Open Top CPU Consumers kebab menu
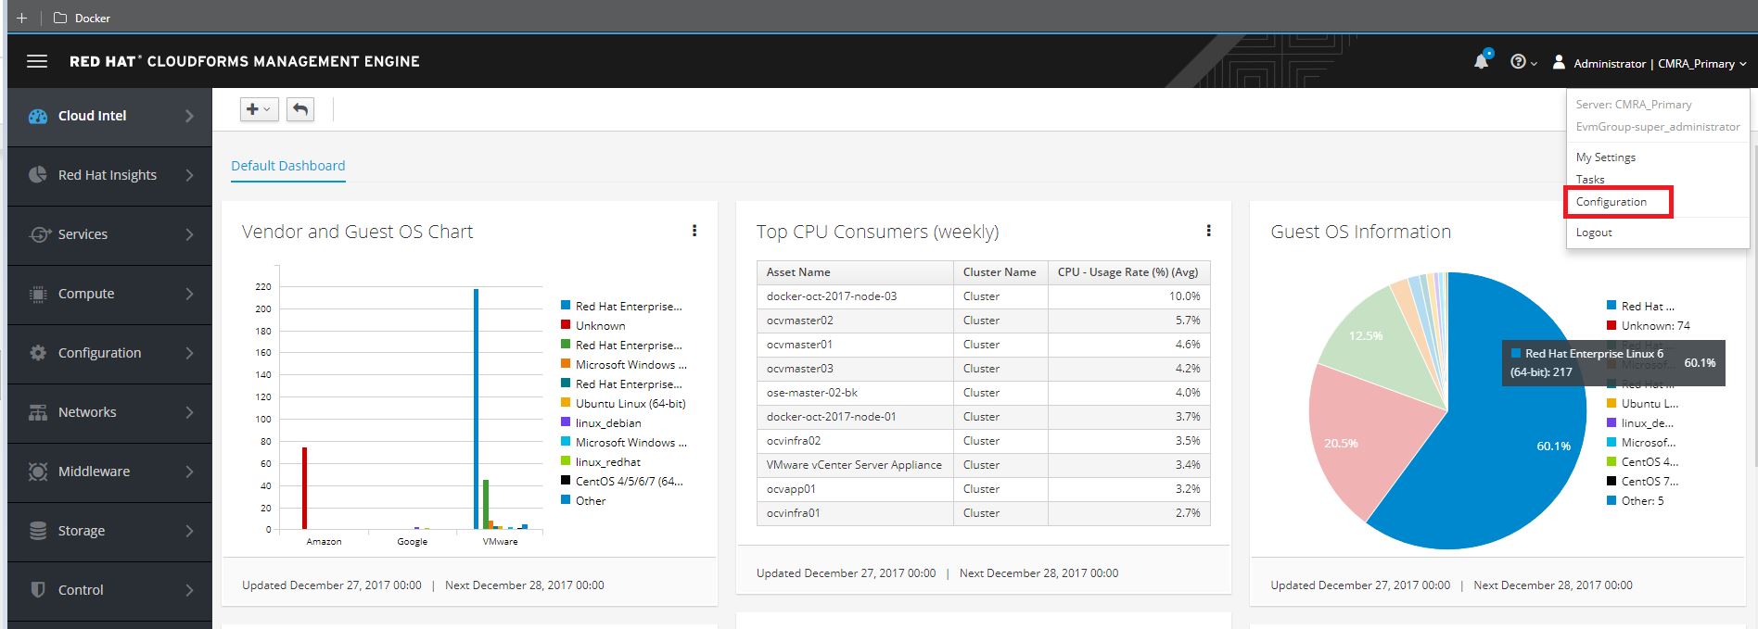This screenshot has width=1758, height=629. (x=1208, y=231)
